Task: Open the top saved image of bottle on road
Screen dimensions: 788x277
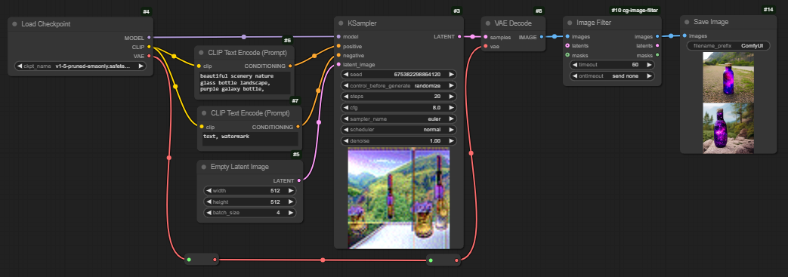Action: coord(728,76)
